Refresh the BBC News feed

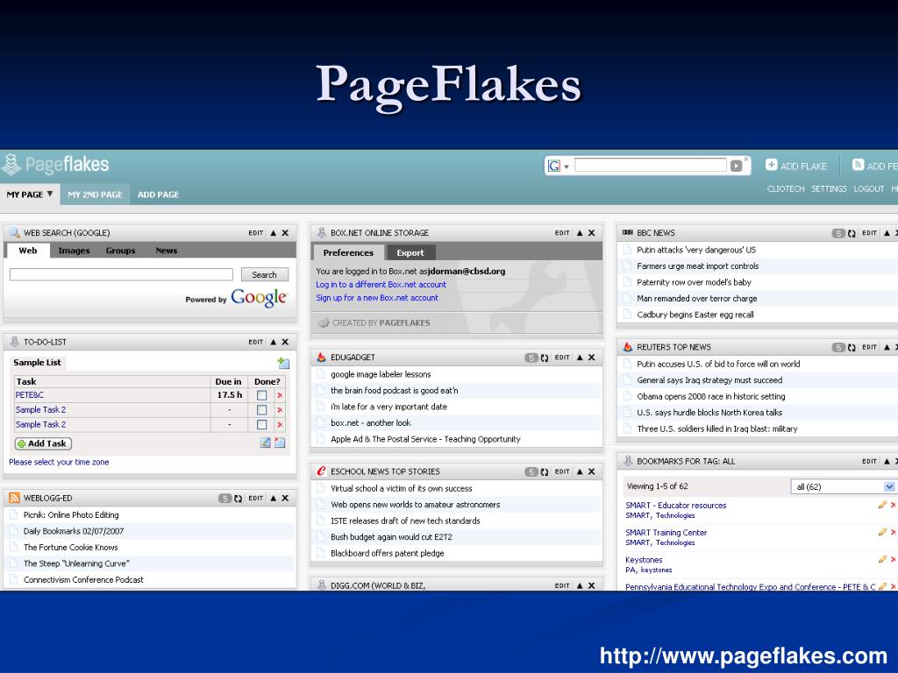851,233
